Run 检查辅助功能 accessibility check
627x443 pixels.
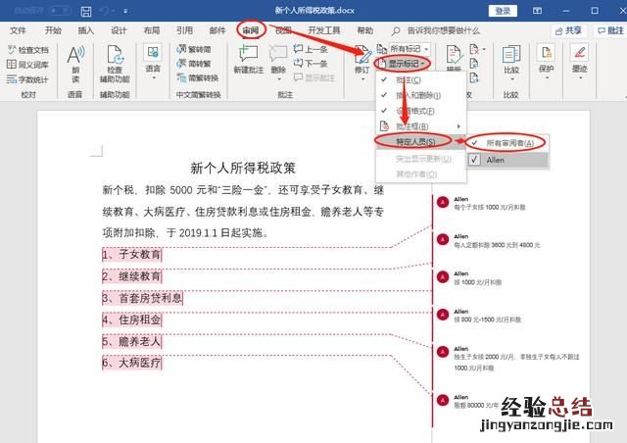point(115,64)
